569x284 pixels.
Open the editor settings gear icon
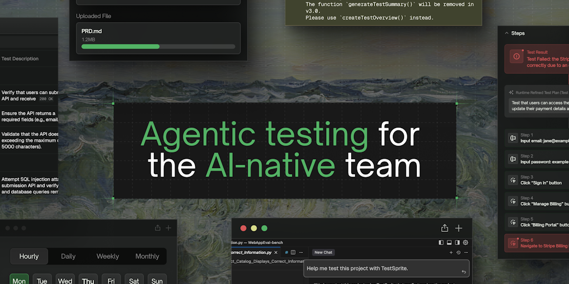(x=466, y=242)
